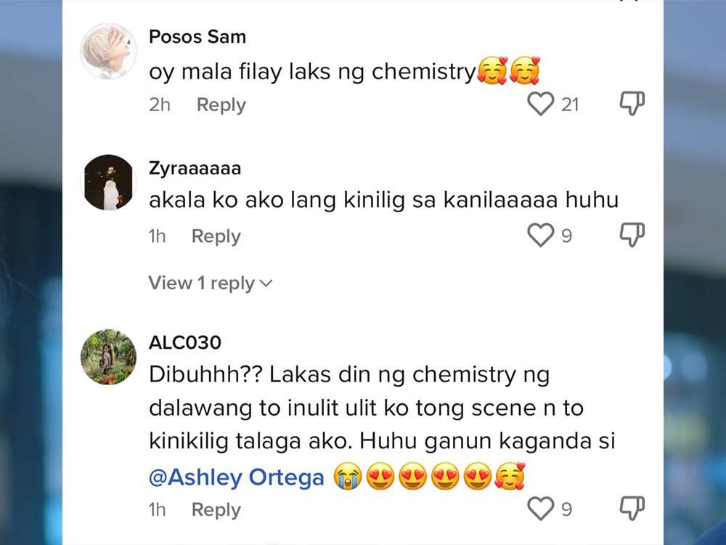Select the thumbs-down icon on Zyraaaaaa's comment
The width and height of the screenshot is (726, 545).
tap(632, 233)
